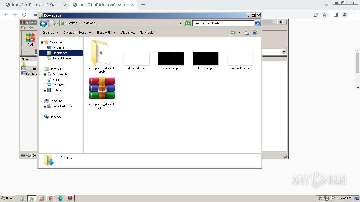Select doingad.png thumbnail

pos(136,61)
